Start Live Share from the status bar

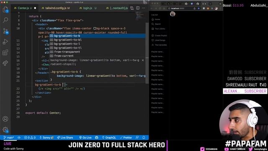(x=65, y=138)
